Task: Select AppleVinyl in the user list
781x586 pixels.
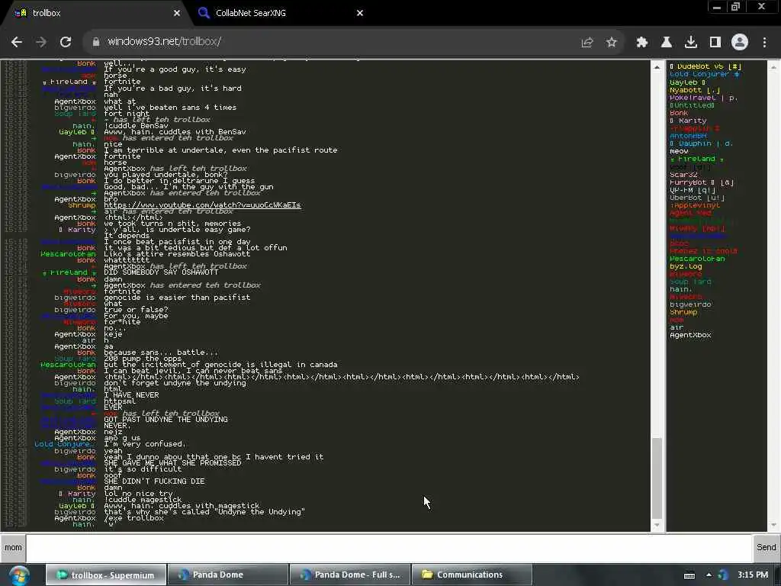Action: 695,205
